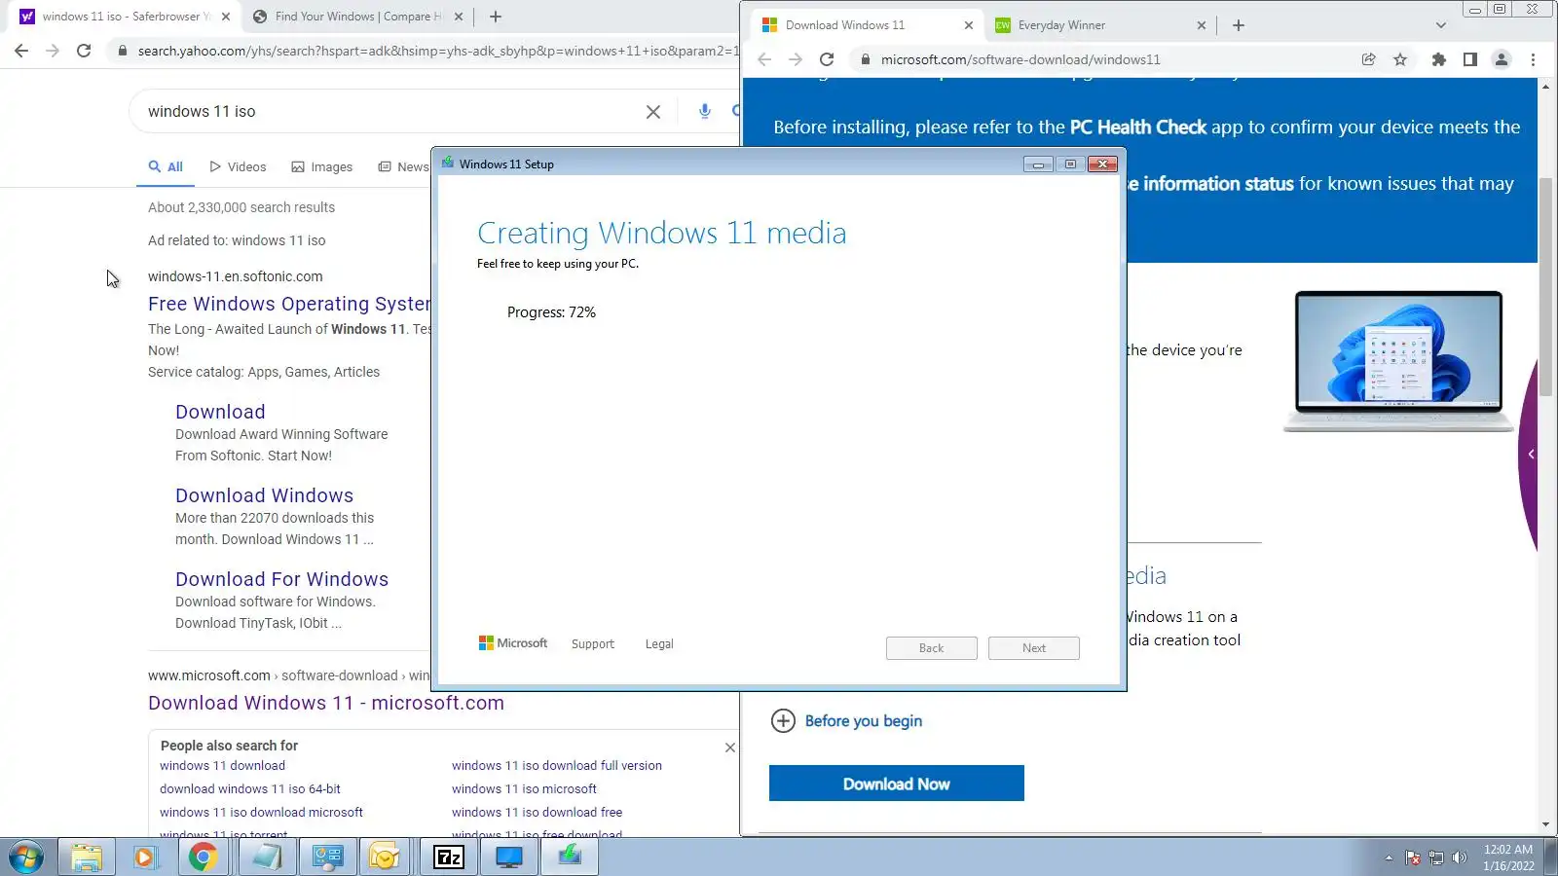1558x876 pixels.
Task: Search for 'windows 11 iso download microsoft'
Action: click(x=261, y=813)
